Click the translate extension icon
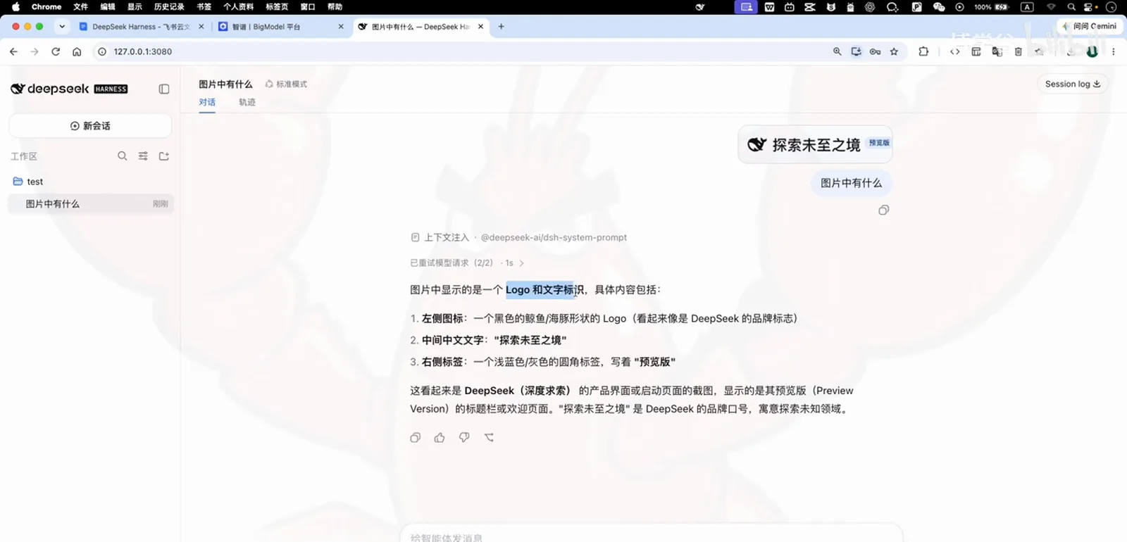The height and width of the screenshot is (542, 1127). click(x=997, y=51)
